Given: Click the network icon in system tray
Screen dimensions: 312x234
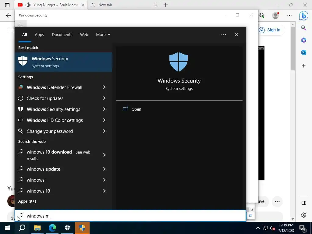Looking at the screenshot, I should (265, 228).
